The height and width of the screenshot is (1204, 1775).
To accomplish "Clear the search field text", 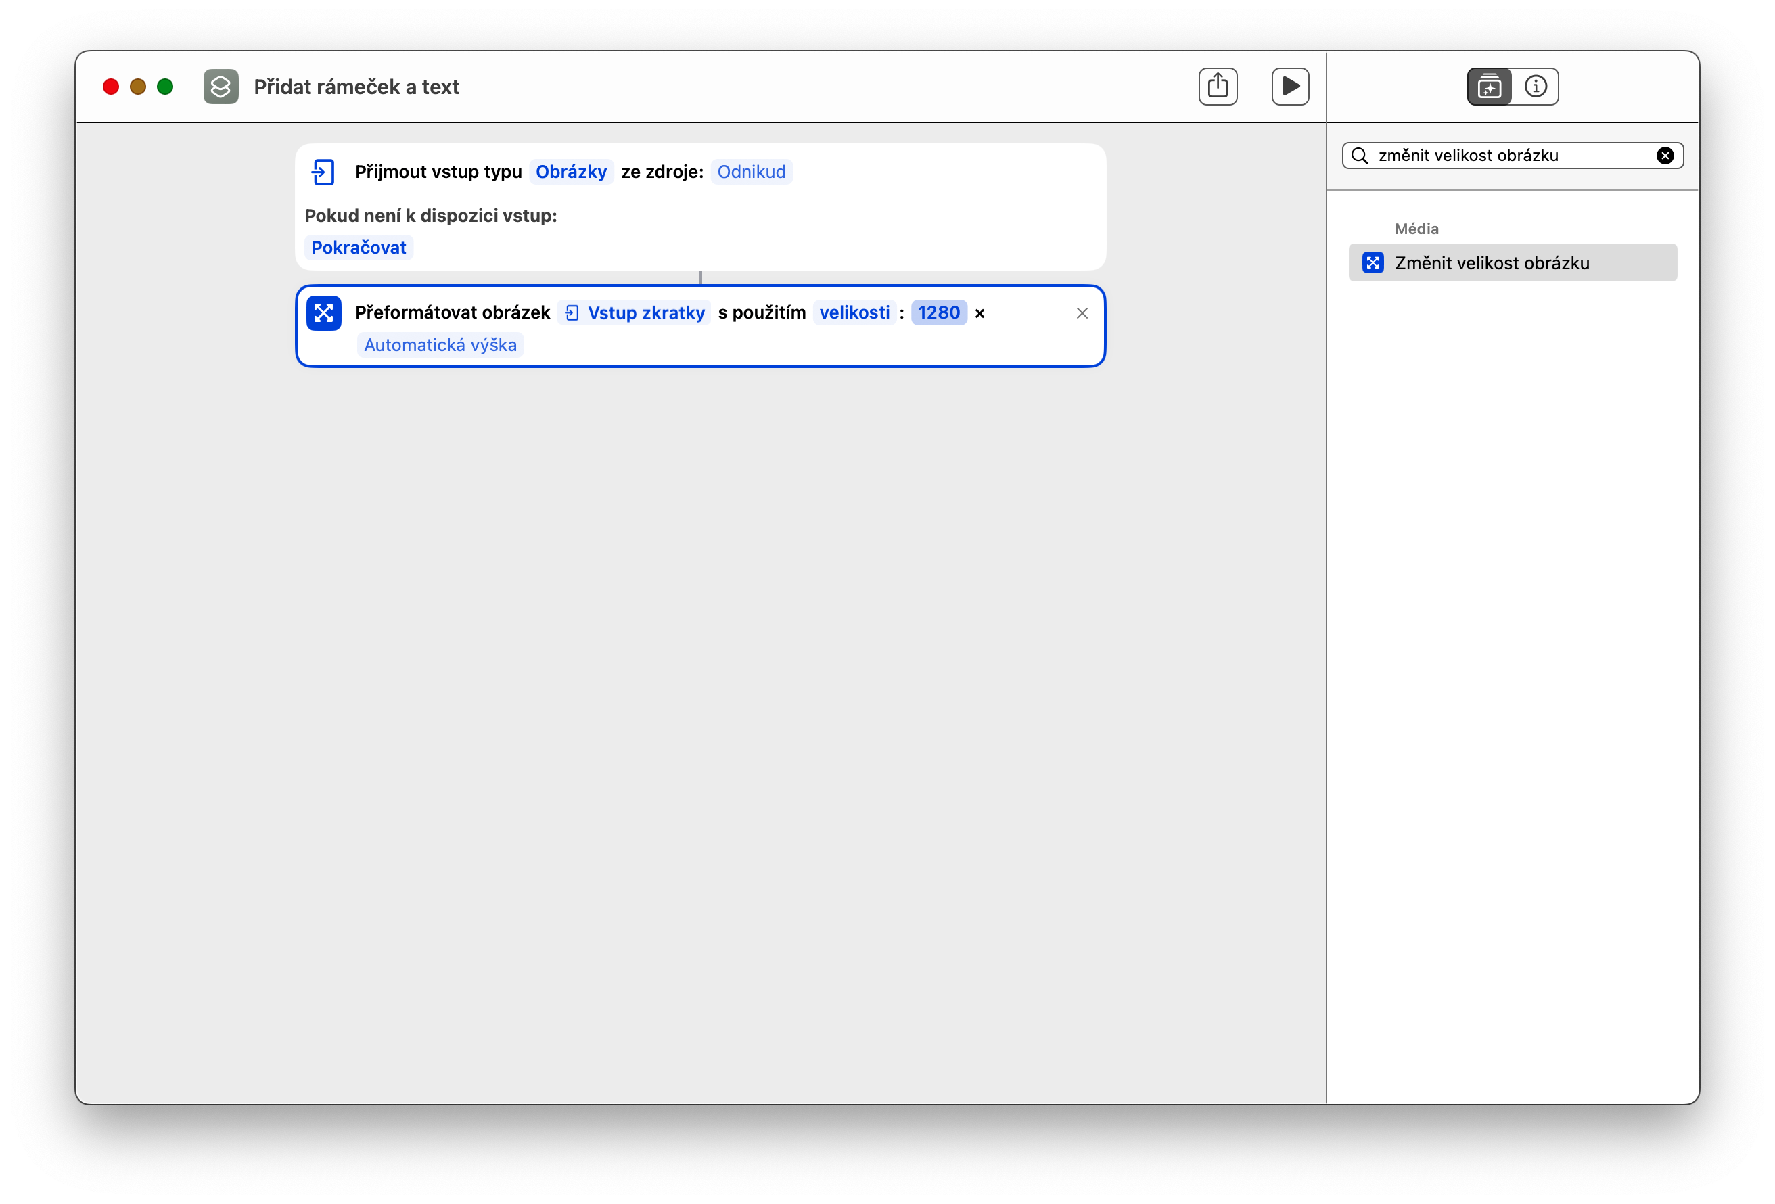I will coord(1665,156).
